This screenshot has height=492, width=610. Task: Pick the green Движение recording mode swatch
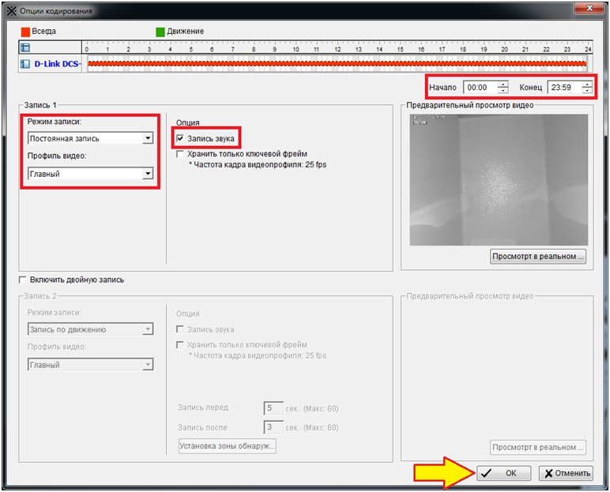160,32
